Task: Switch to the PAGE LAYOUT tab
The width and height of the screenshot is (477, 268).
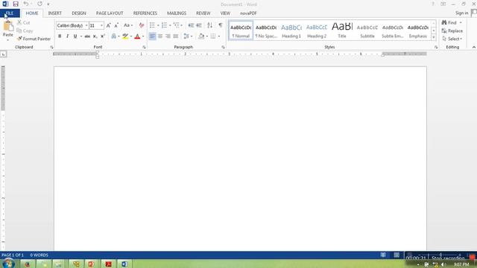Action: (110, 13)
